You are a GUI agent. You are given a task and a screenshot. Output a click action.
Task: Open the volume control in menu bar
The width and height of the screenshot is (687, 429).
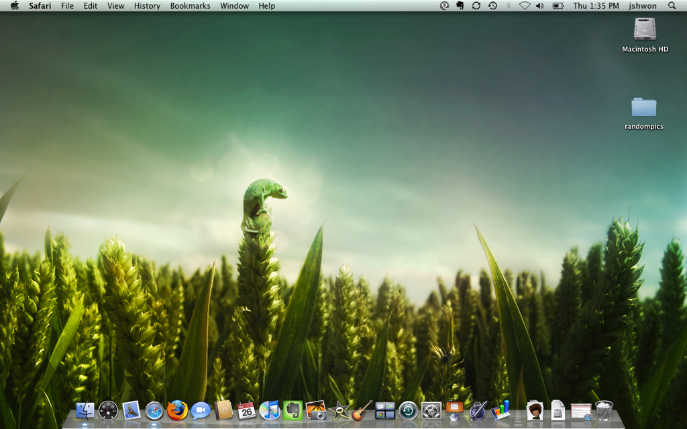click(x=540, y=5)
